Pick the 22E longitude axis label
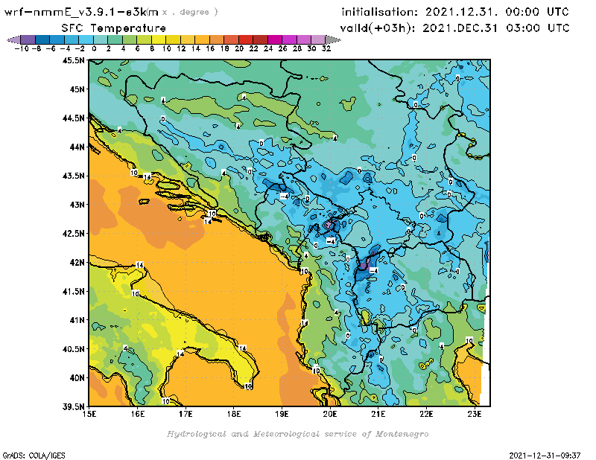 [x=426, y=414]
